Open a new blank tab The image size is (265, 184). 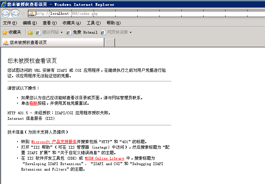tap(110, 43)
